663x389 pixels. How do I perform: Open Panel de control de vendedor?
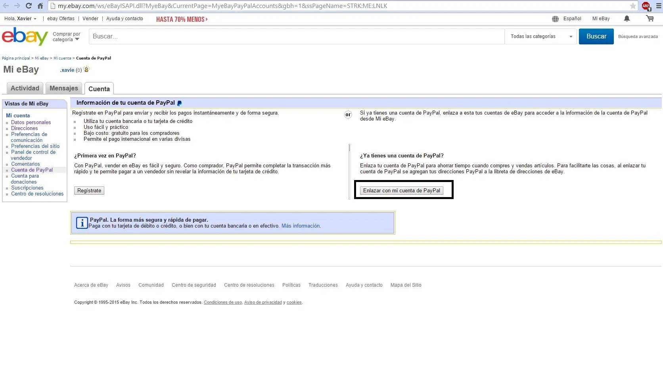click(x=33, y=155)
